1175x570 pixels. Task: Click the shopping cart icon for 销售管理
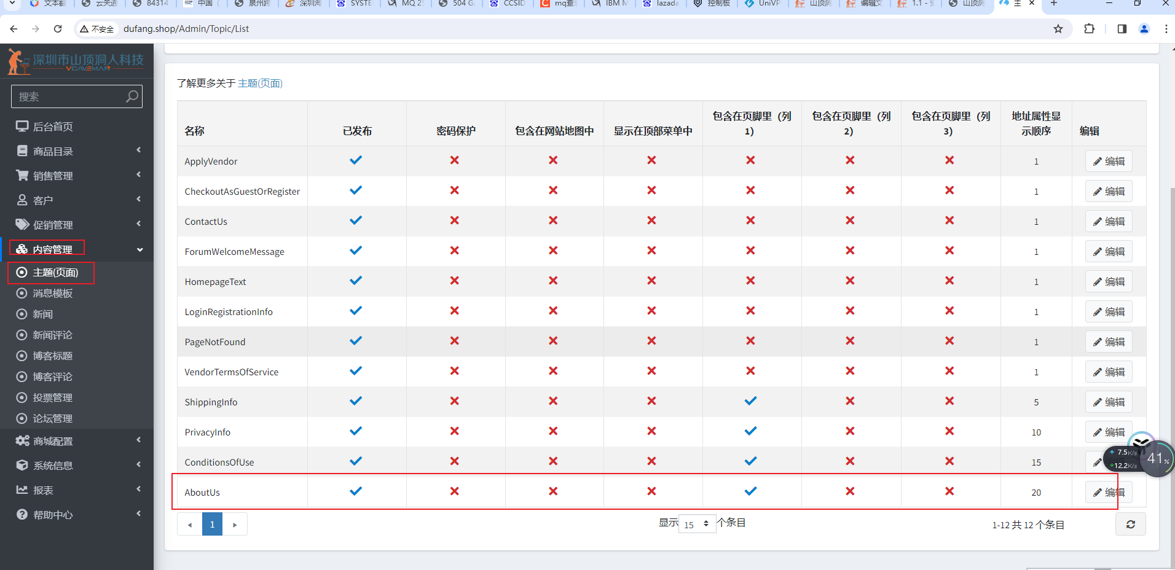(22, 176)
